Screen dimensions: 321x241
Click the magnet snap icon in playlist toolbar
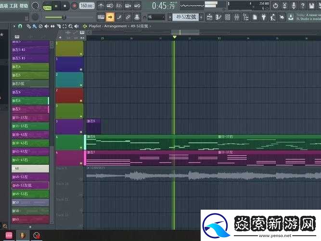coord(20,26)
